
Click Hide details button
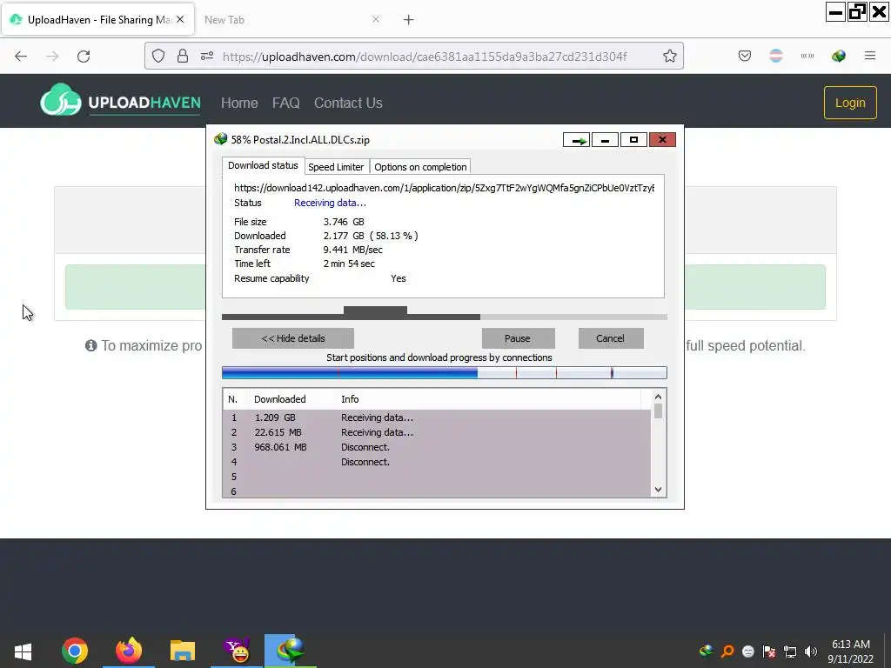coord(293,338)
